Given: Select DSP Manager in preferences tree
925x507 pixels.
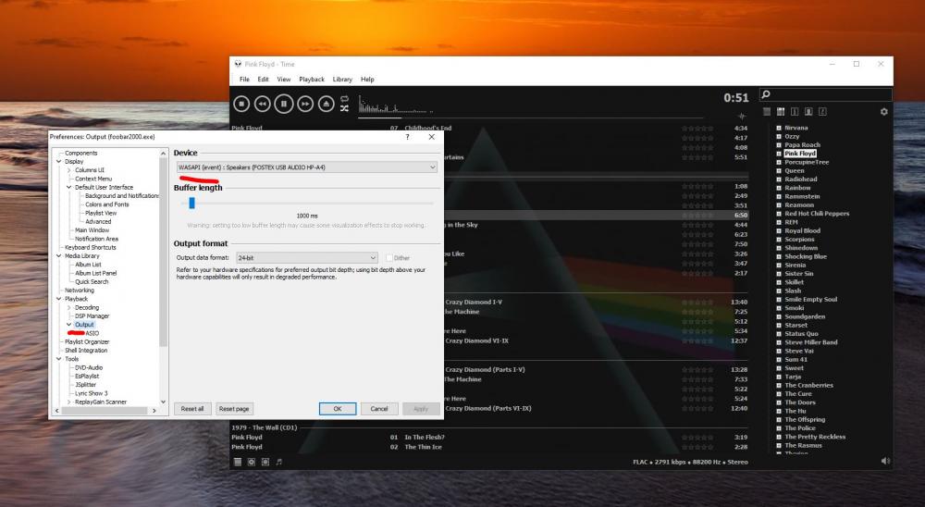Looking at the screenshot, I should pyautogui.click(x=92, y=316).
